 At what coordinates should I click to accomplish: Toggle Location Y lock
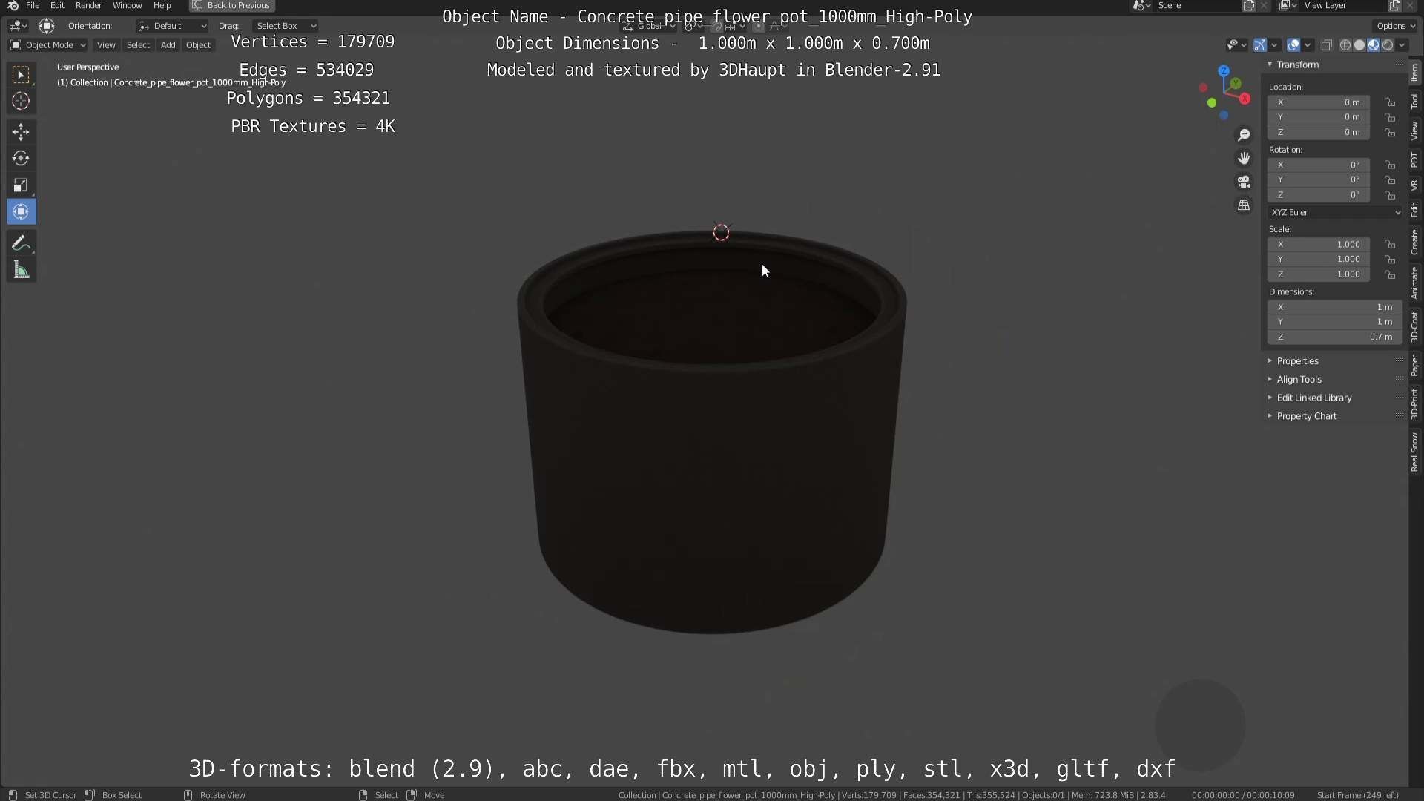[x=1390, y=117]
